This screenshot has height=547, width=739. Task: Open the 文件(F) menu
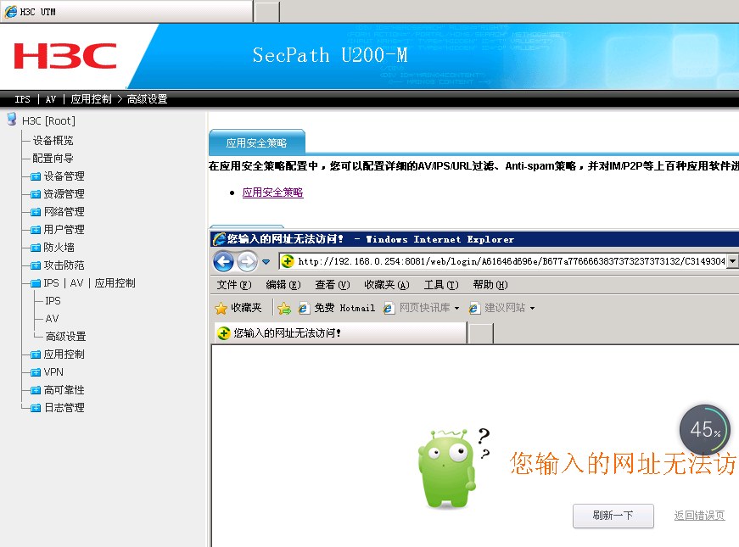pos(234,285)
